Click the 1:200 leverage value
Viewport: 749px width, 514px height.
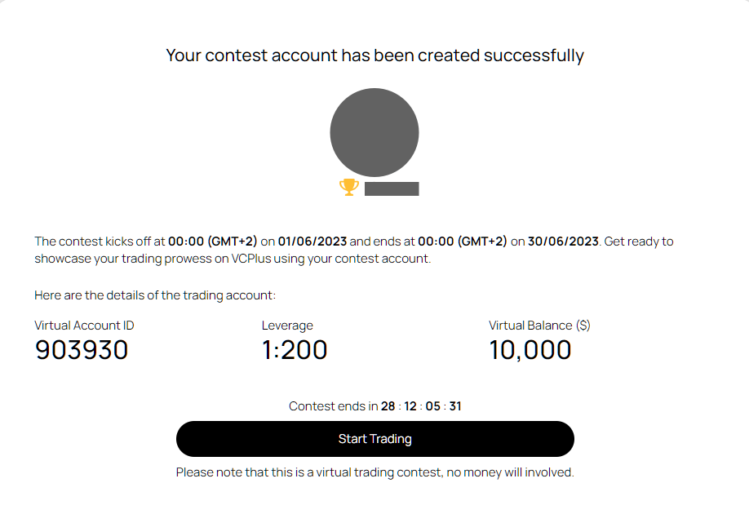pos(295,350)
